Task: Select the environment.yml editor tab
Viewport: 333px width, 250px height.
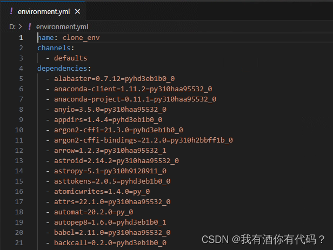Action: click(44, 11)
